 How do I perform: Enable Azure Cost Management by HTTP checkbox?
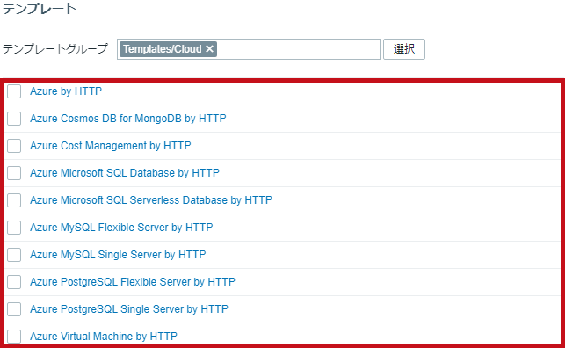pos(14,146)
